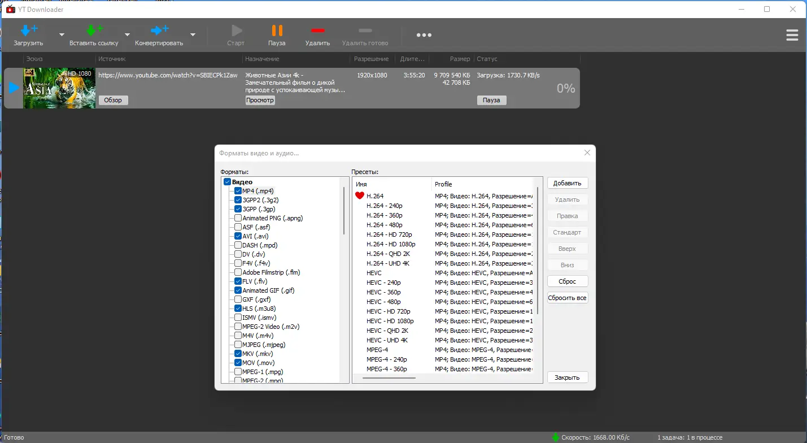Select the HEVC - HD 720p preset
The height and width of the screenshot is (443, 807).
click(389, 311)
